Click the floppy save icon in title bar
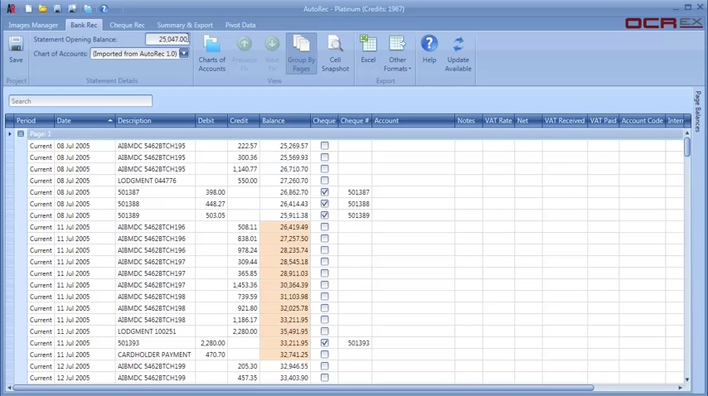This screenshot has width=708, height=396. point(57,8)
